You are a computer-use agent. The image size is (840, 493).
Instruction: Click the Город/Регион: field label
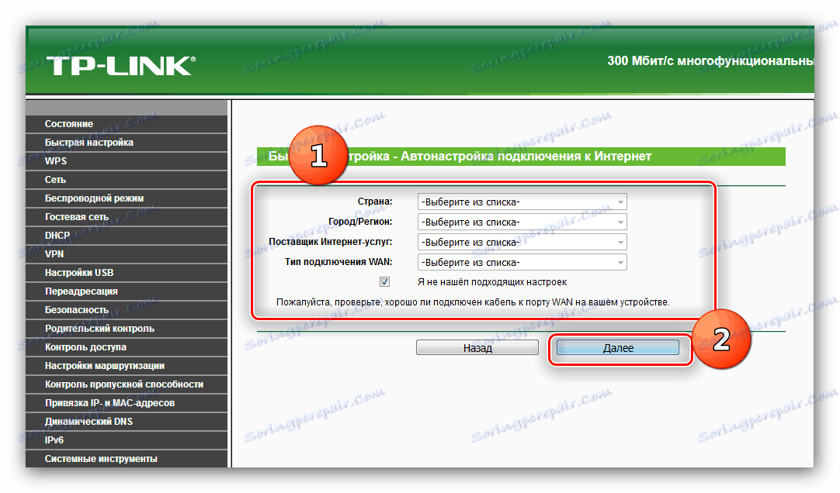[x=360, y=222]
